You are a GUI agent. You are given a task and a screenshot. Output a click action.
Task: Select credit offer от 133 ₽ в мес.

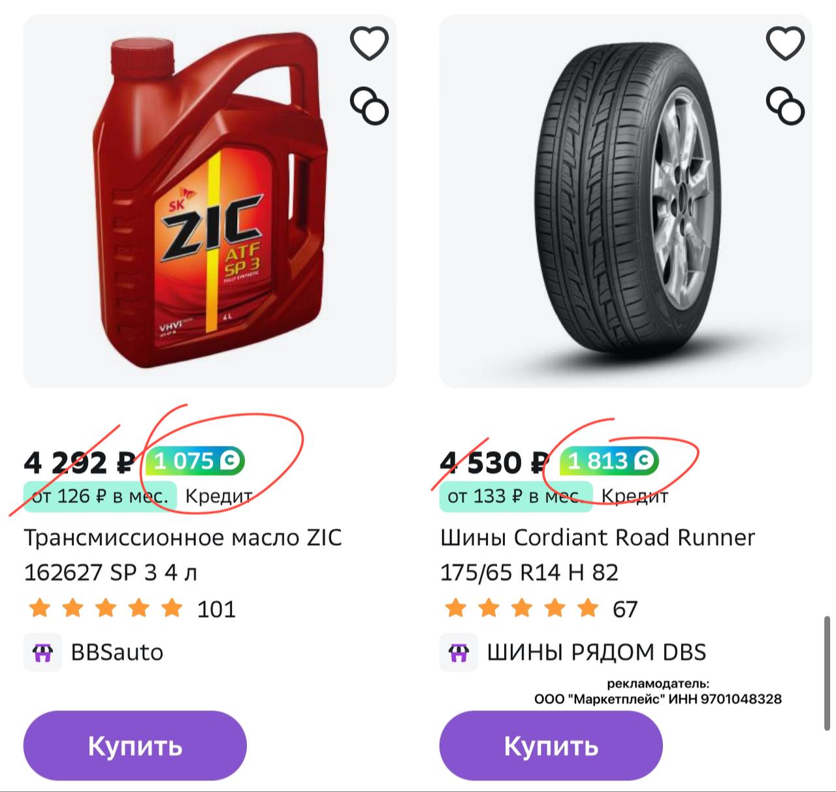pyautogui.click(x=515, y=497)
